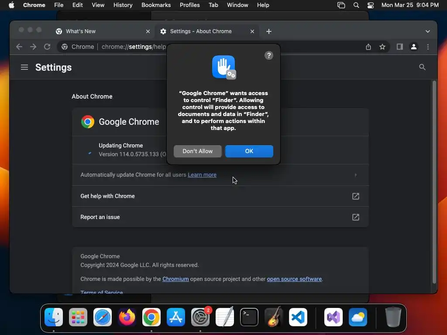
Task: Open the Settings hamburger menu
Action: point(24,67)
